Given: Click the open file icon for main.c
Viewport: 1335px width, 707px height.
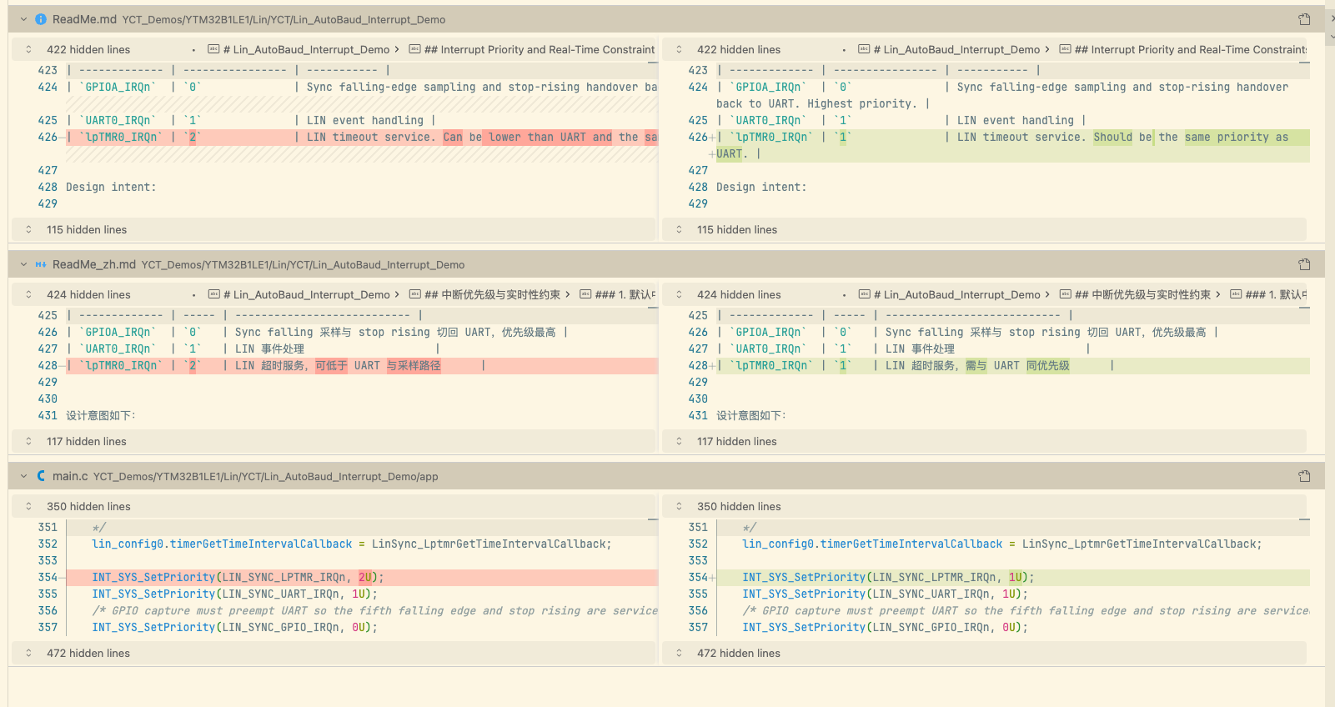Looking at the screenshot, I should coord(1304,476).
